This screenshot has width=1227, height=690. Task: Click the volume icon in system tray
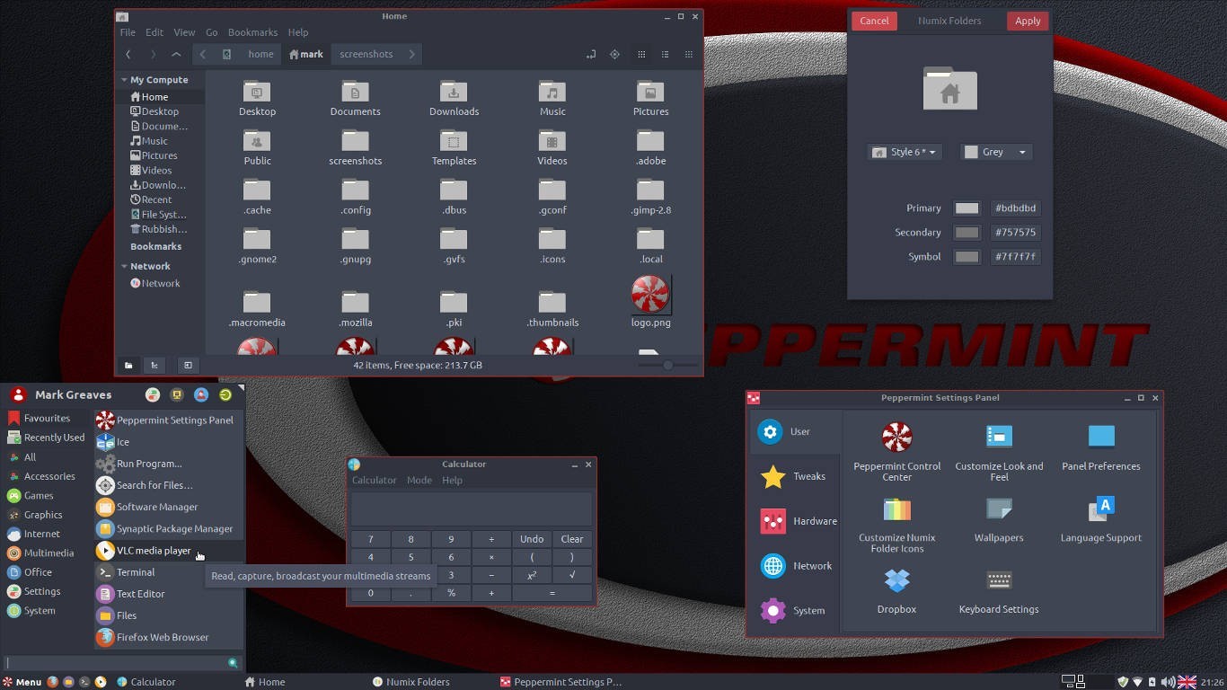[1169, 682]
